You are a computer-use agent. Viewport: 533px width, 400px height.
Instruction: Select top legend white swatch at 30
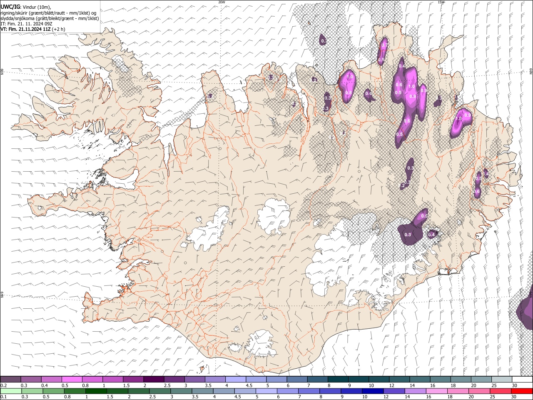coord(521,380)
